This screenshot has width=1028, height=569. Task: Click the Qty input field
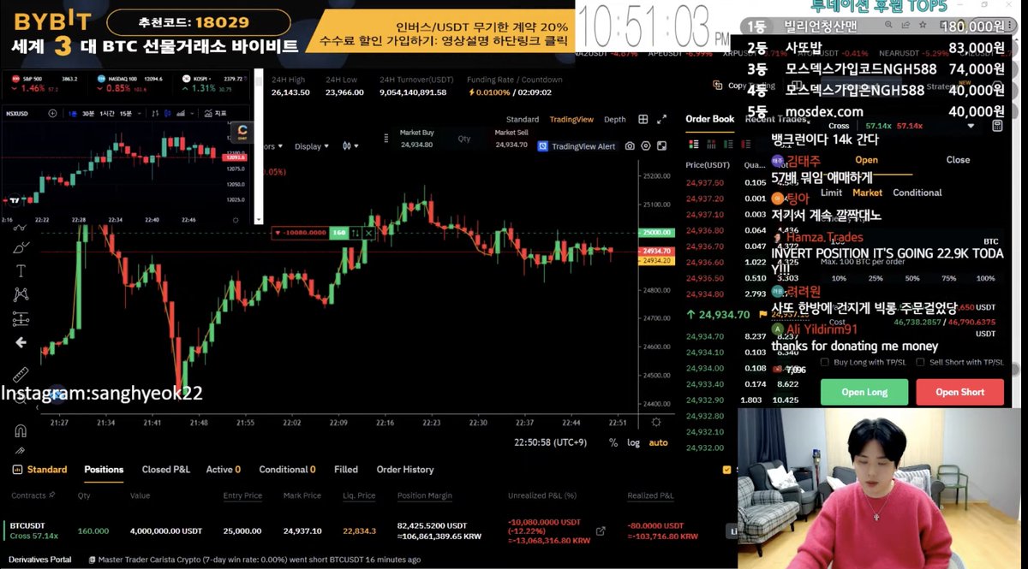pyautogui.click(x=466, y=139)
